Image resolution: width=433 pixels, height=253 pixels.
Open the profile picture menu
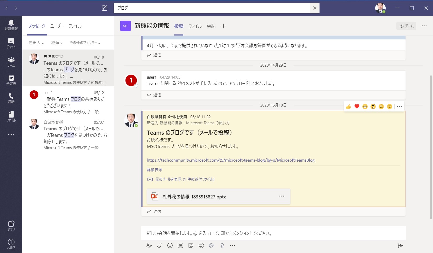click(380, 8)
